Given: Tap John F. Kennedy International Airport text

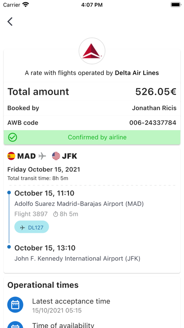Looking at the screenshot, I should (77, 259).
